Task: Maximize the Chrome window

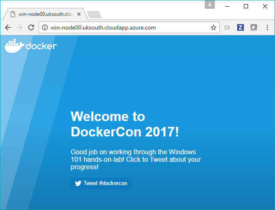Action: pos(246,6)
